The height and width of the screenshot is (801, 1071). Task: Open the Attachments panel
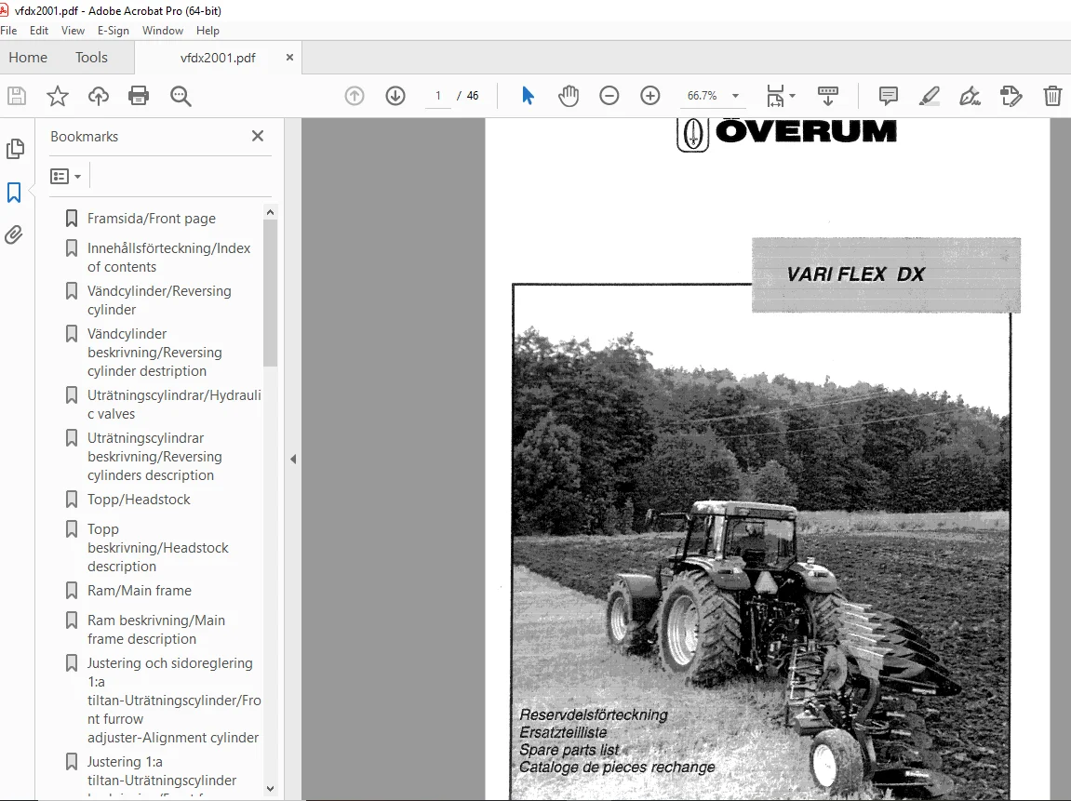[14, 235]
